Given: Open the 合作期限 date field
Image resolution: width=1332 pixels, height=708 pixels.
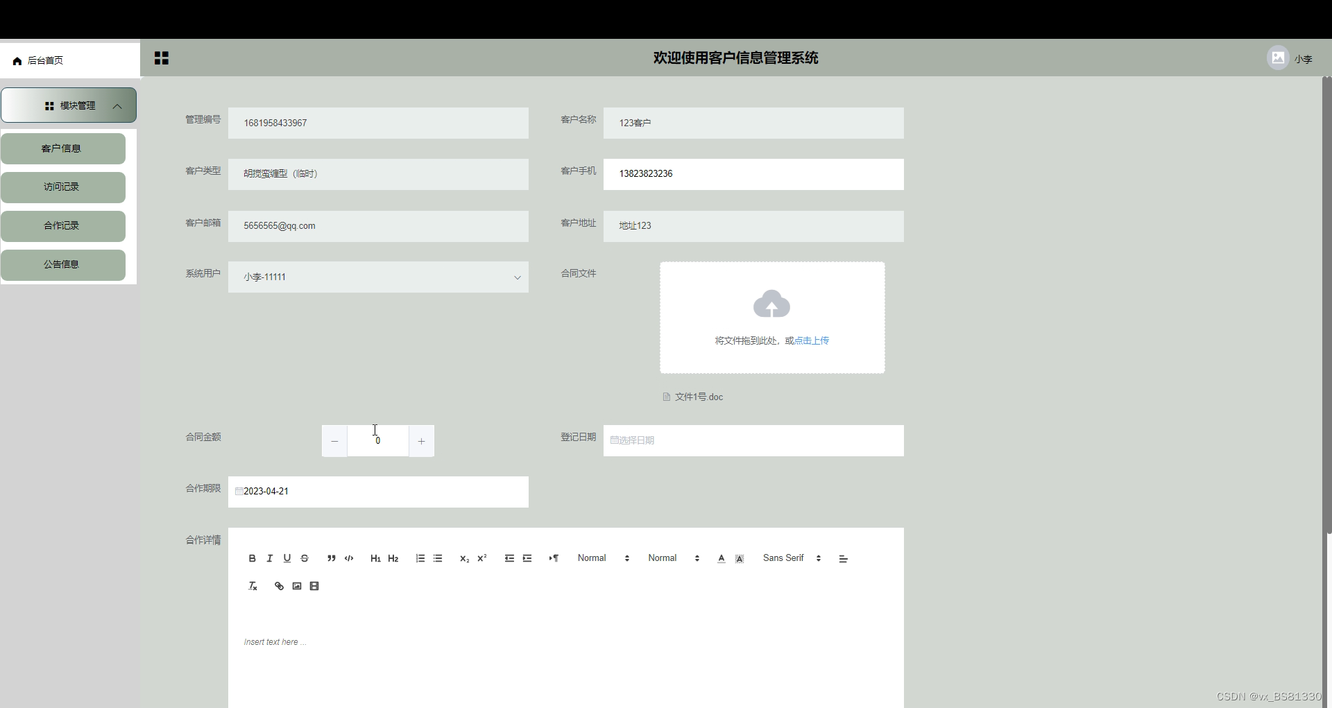Looking at the screenshot, I should pos(378,492).
